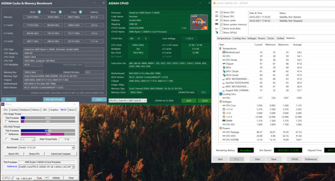Image resolution: width=335 pixels, height=181 pixels.
Task: Click the icon beside Stress FPU
Action: [217, 16]
